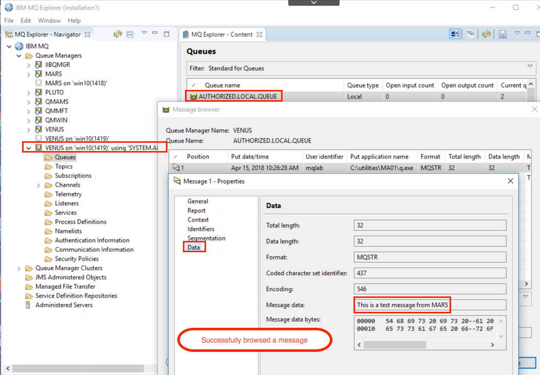Click the Navigator horizontal scrollbar thumb
This screenshot has width=540, height=375.
point(78,368)
